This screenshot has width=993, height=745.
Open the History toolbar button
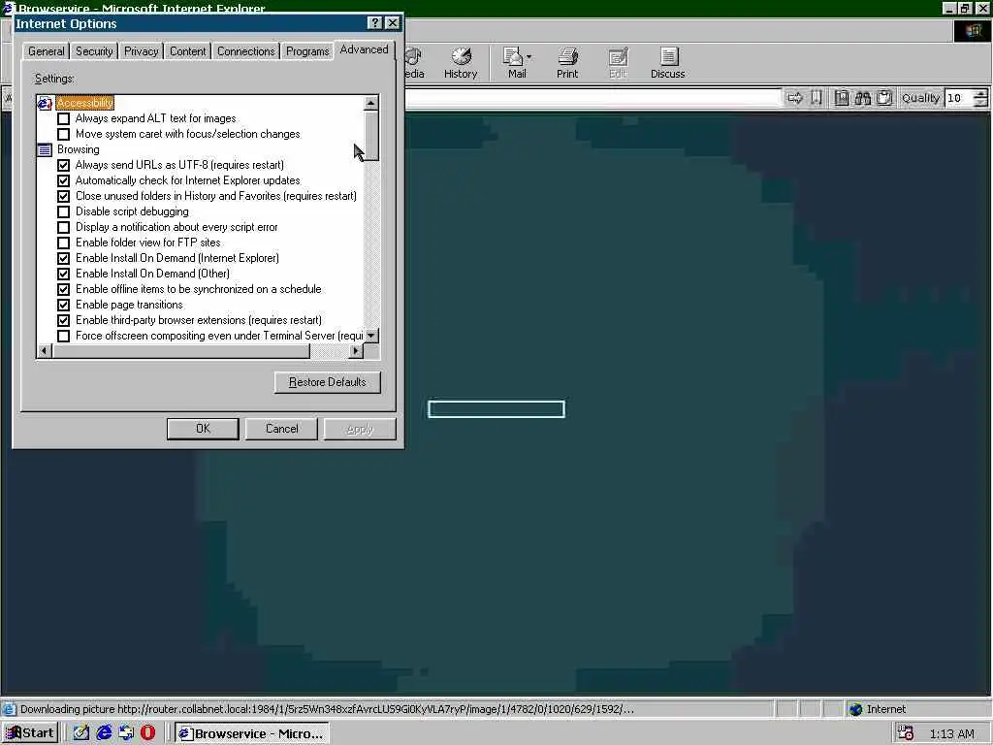461,63
